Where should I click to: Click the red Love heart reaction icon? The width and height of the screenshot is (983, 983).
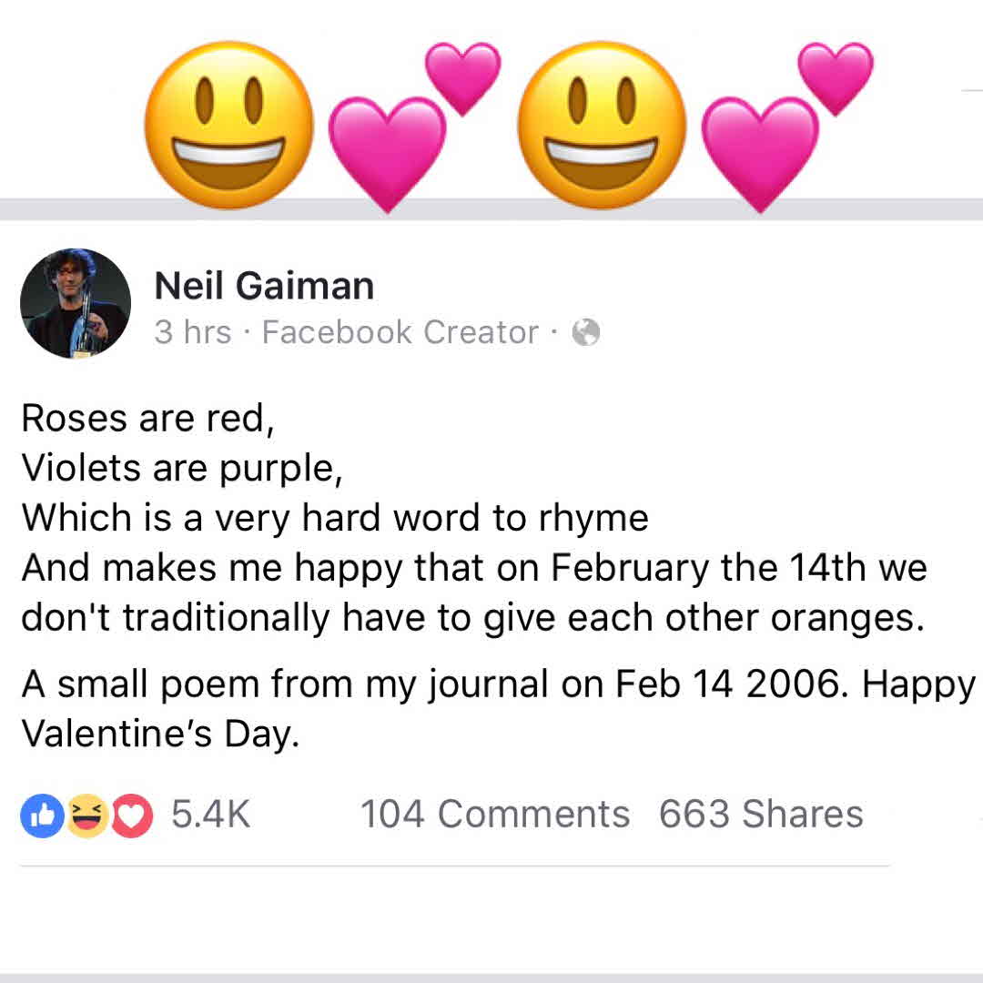point(132,816)
